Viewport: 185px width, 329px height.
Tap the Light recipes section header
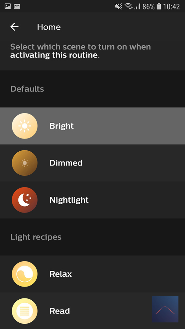point(36,237)
